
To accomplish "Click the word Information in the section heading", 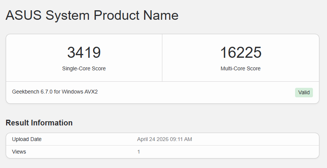I will (x=52, y=123).
